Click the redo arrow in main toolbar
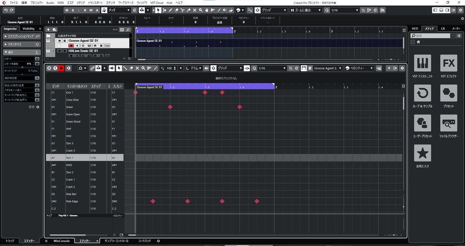 (x=12, y=10)
